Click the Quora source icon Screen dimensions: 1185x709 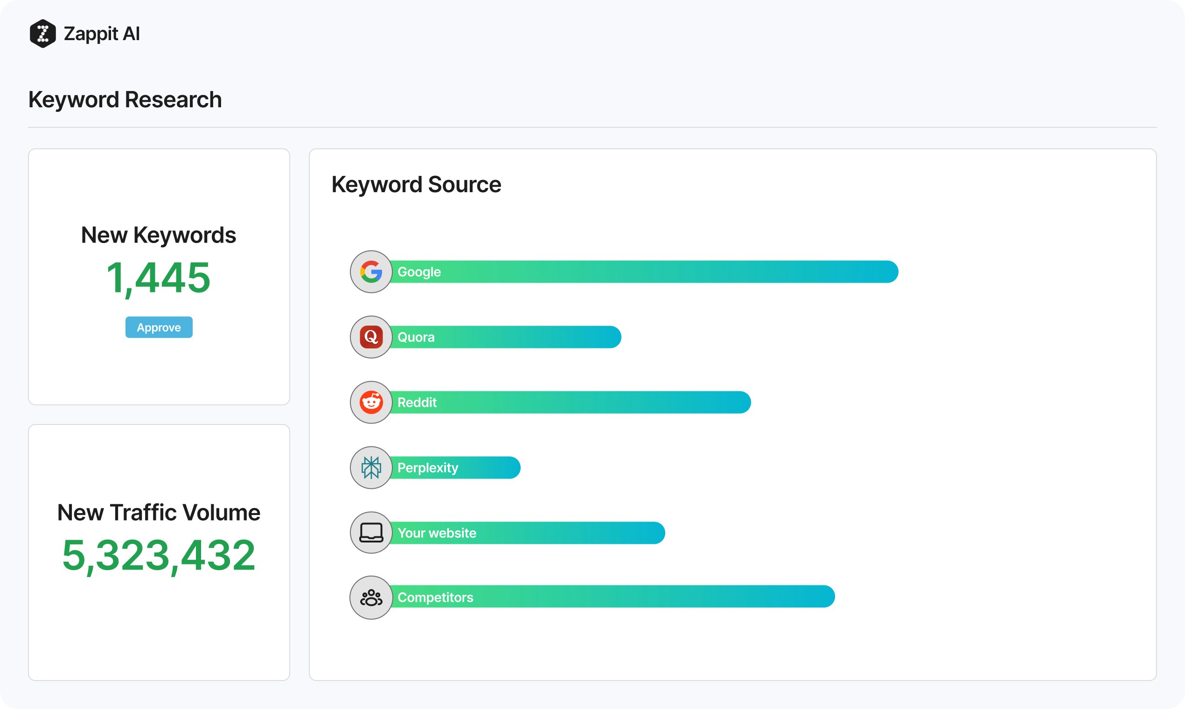(x=371, y=337)
